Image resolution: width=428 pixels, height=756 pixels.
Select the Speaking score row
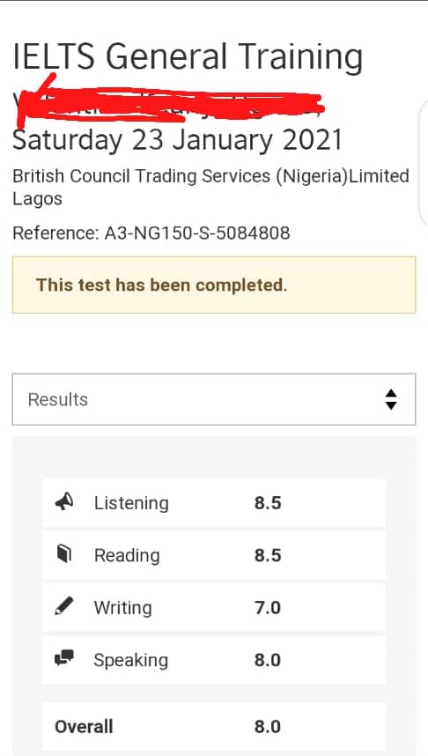point(214,660)
